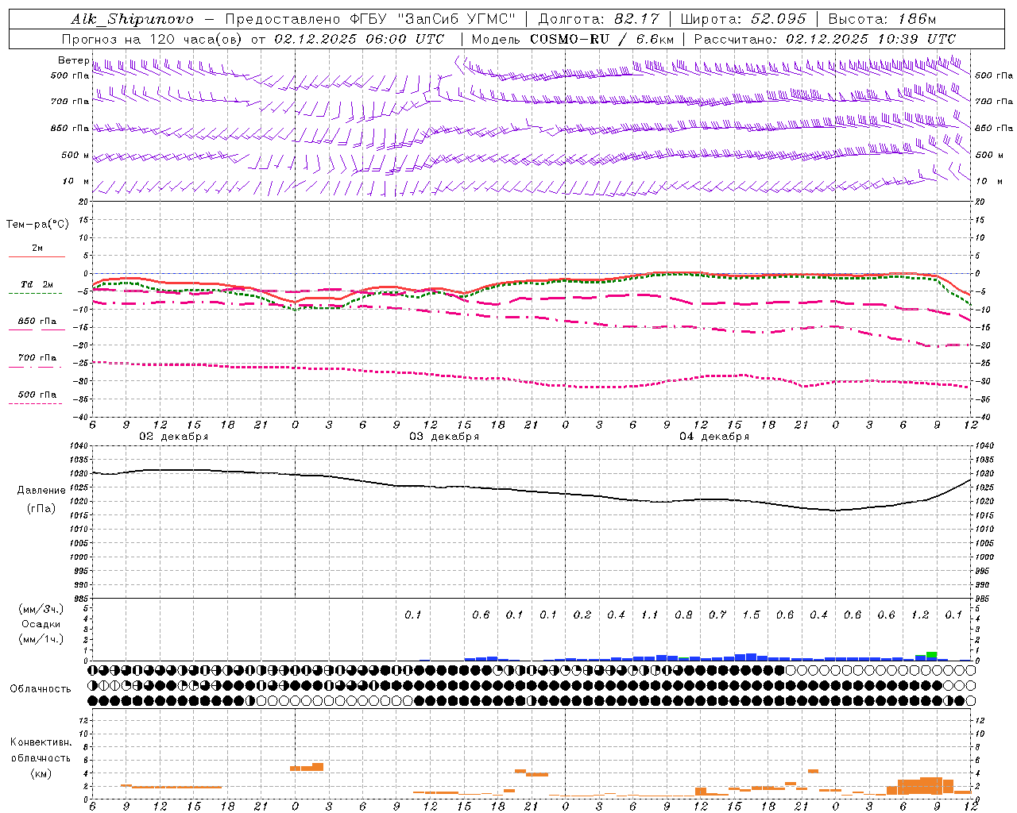Click the Модель COSMO-RU / 6.6км text
The height and width of the screenshot is (813, 1017).
click(x=573, y=39)
